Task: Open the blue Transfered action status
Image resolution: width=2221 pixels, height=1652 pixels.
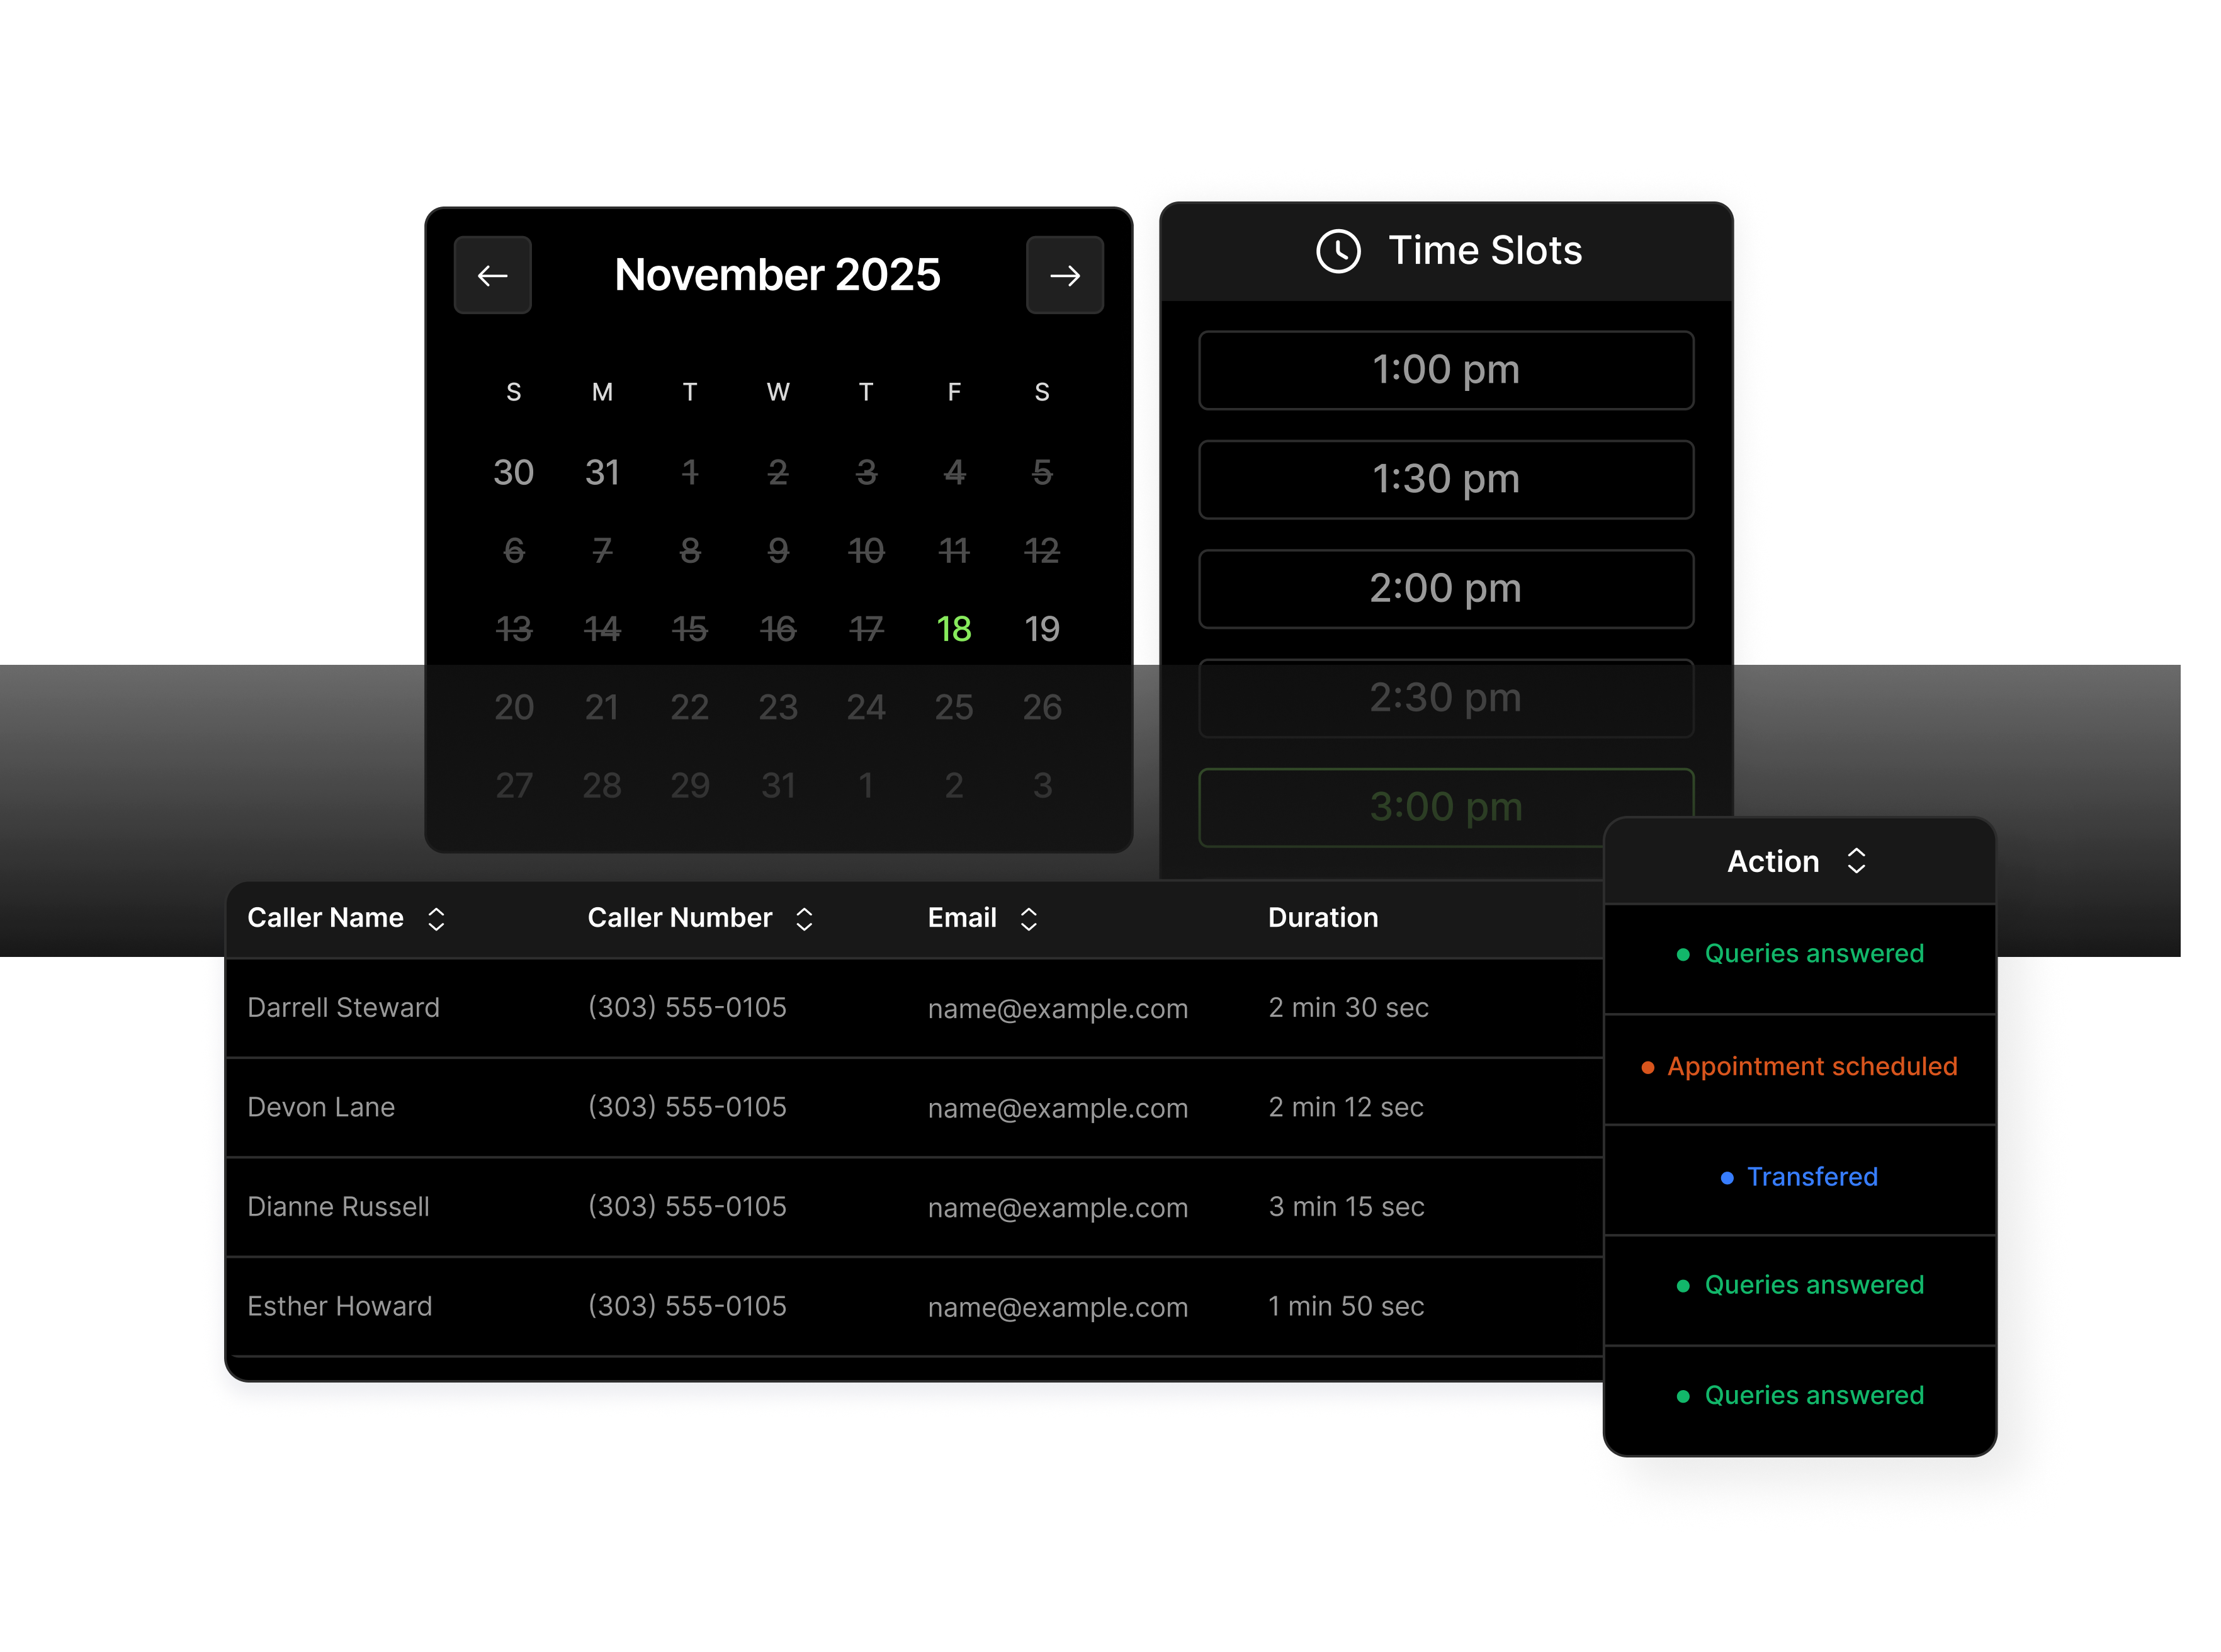Action: click(1811, 1177)
